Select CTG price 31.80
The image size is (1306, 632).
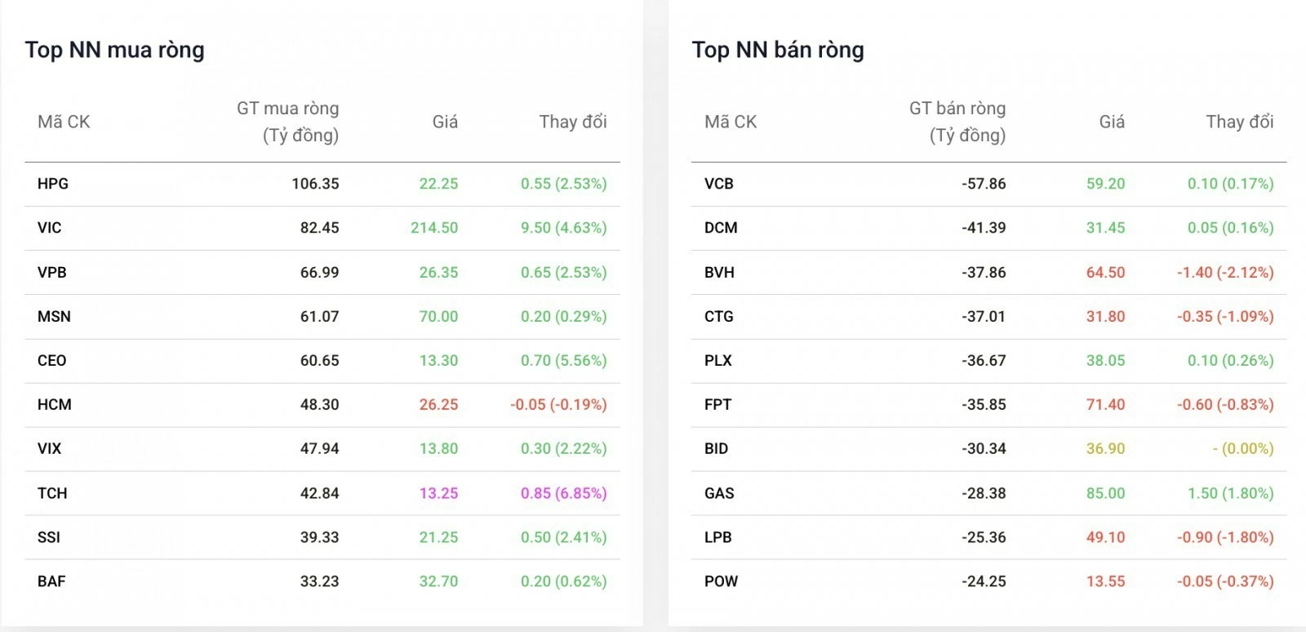coord(1105,316)
